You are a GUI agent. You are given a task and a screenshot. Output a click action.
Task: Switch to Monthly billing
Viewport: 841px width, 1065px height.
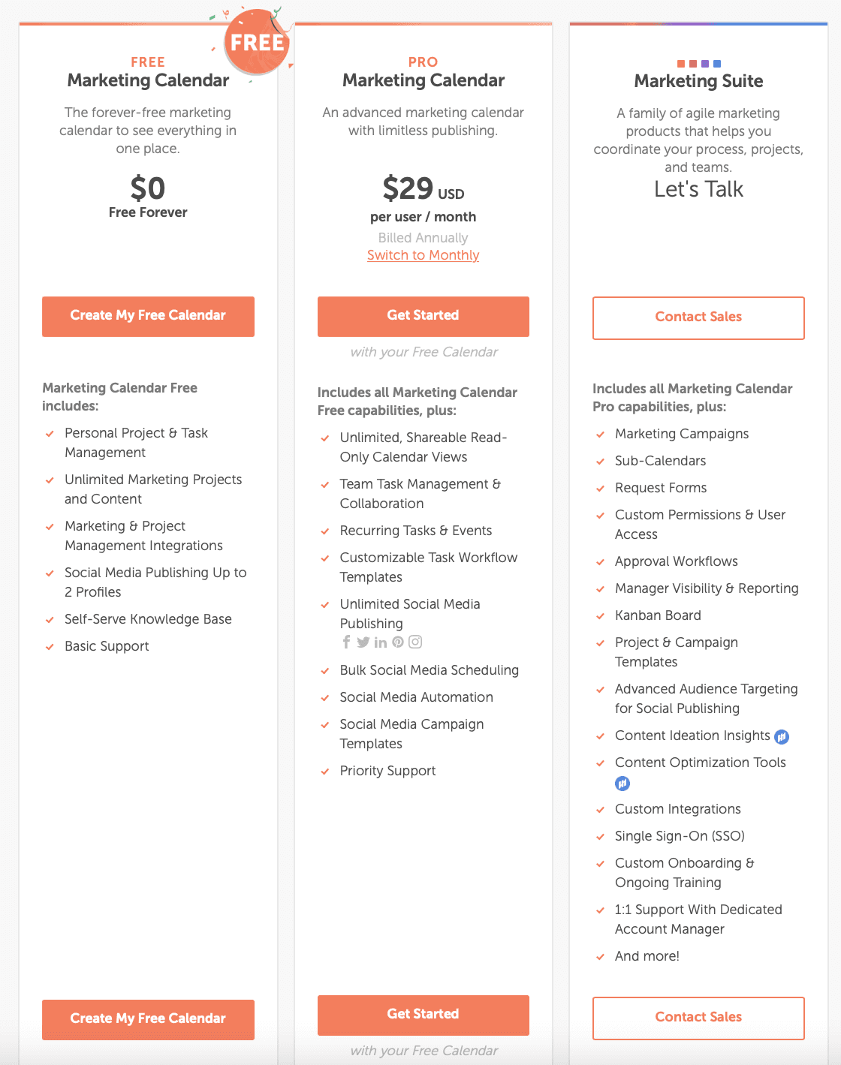[x=423, y=255]
